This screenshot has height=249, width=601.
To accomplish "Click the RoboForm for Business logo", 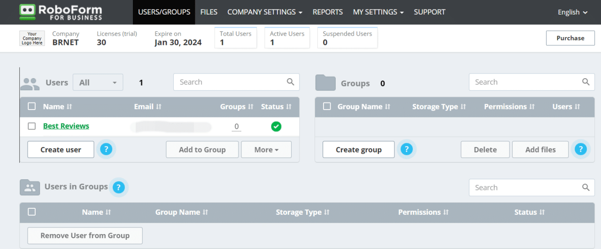I will point(61,12).
